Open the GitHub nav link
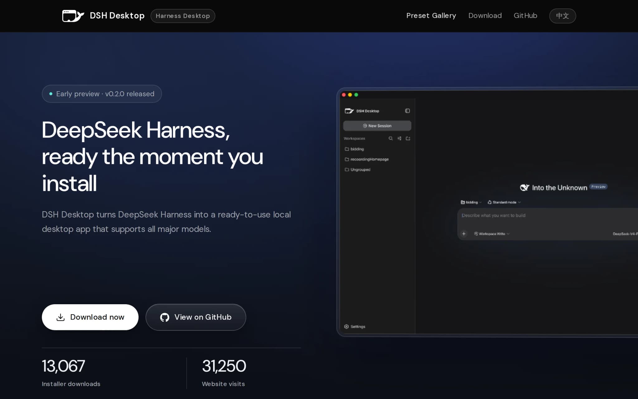638x399 pixels. 525,16
